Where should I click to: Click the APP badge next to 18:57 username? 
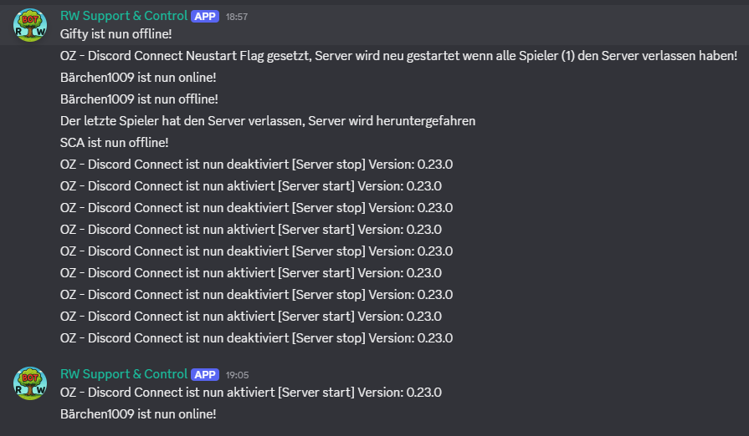pyautogui.click(x=205, y=16)
